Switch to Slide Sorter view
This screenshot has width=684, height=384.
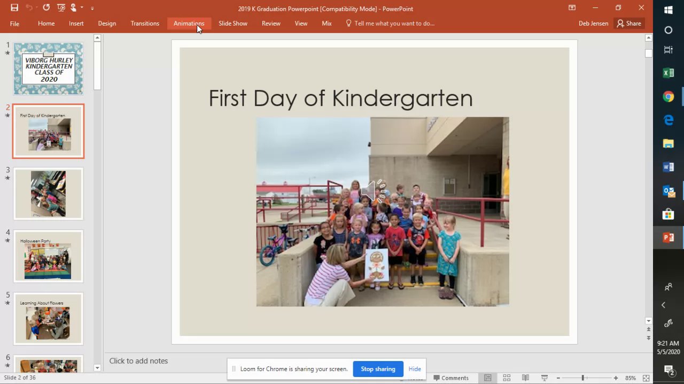(507, 378)
